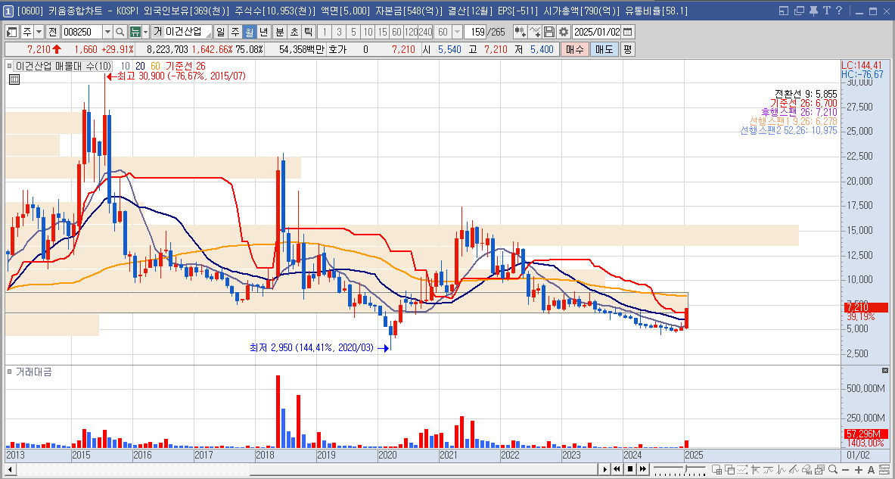Click the bottom toolbar eraser icon

point(806,470)
